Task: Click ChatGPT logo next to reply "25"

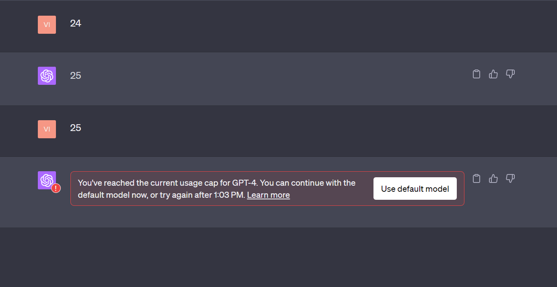Action: pyautogui.click(x=47, y=76)
